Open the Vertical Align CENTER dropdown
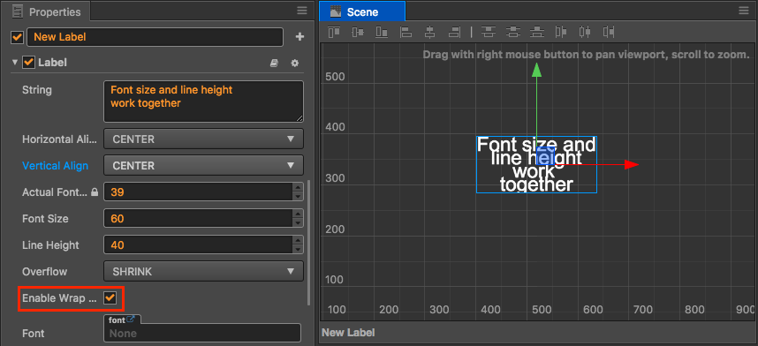This screenshot has height=346, width=758. [203, 165]
